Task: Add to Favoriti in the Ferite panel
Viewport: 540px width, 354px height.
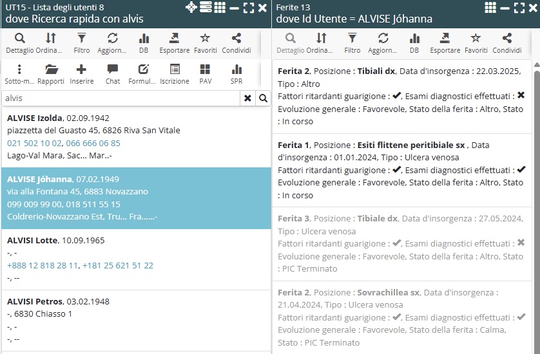Action: [x=476, y=43]
